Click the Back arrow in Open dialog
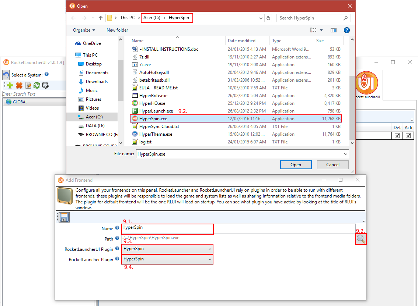The height and width of the screenshot is (306, 418). (74, 18)
